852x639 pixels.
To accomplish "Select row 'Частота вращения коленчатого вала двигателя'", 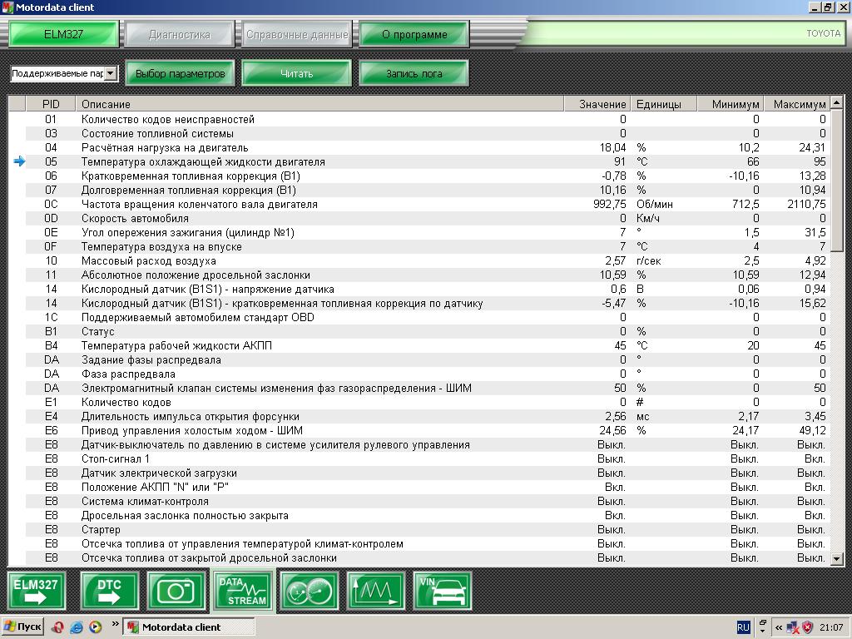I will (419, 205).
